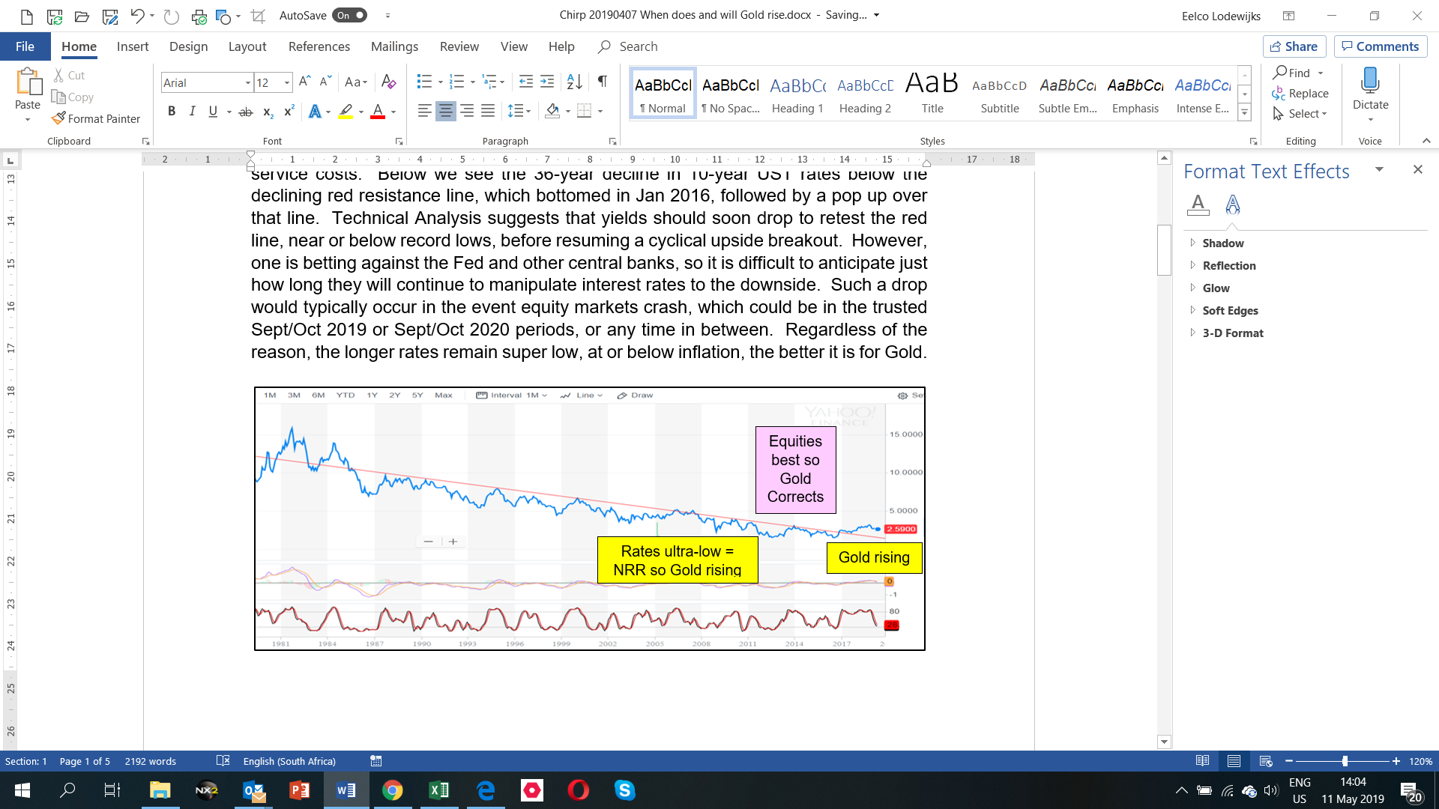Show paragraph marks with pilcrow icon
This screenshot has width=1439, height=809.
pos(602,82)
